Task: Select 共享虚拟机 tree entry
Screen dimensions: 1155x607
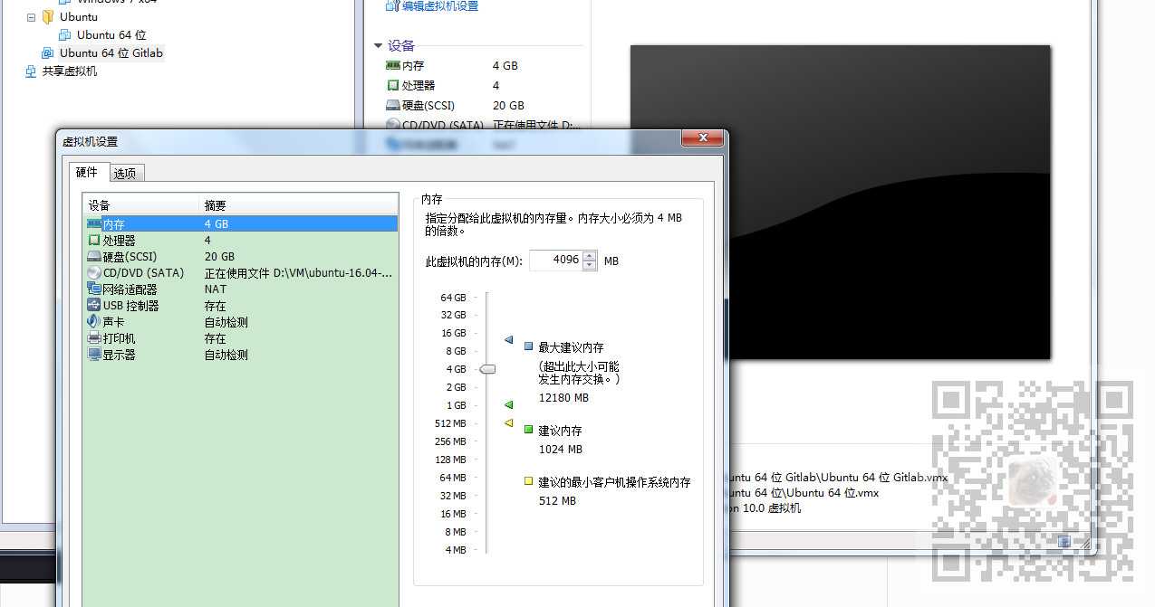Action: point(70,71)
